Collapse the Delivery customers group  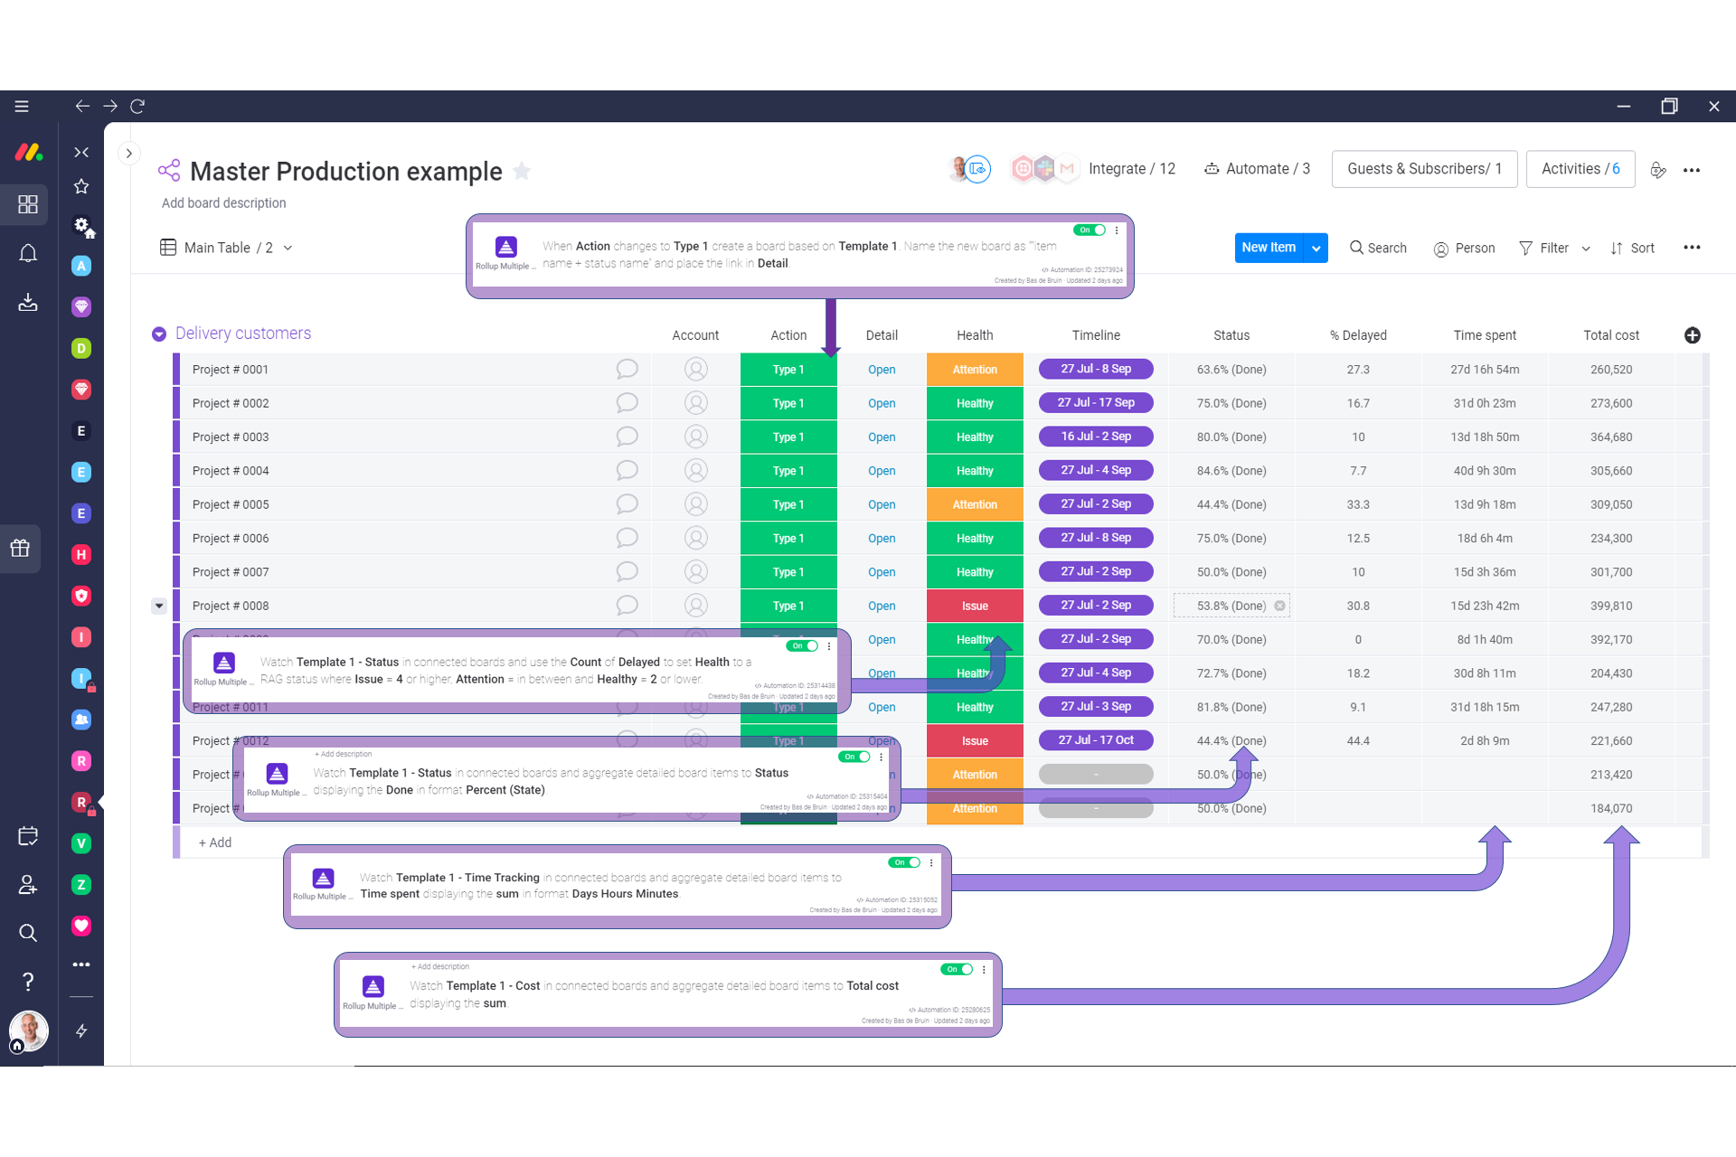pyautogui.click(x=159, y=334)
